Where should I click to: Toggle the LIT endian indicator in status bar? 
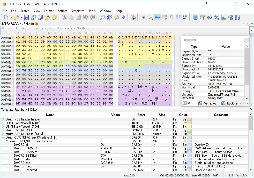pyautogui.click(x=231, y=175)
